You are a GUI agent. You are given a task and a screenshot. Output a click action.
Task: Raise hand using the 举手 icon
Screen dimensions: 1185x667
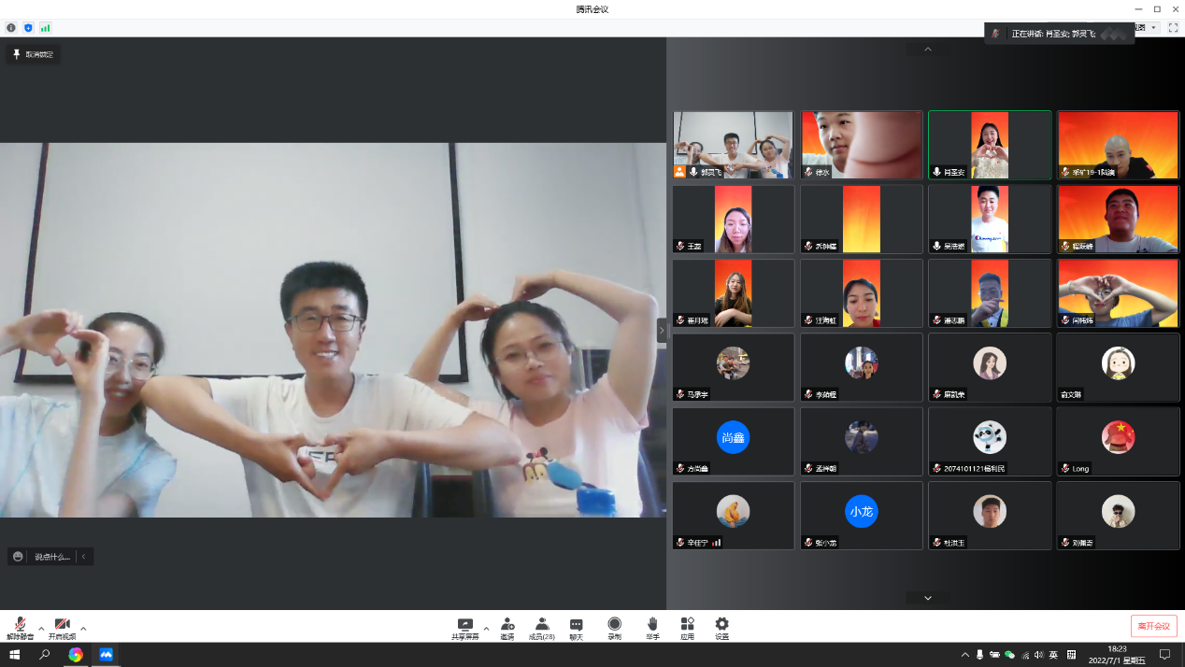652,627
